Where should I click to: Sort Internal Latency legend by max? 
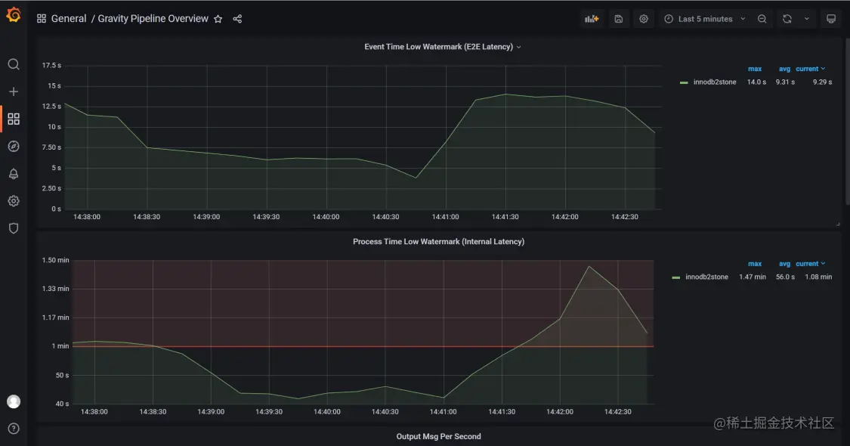755,264
